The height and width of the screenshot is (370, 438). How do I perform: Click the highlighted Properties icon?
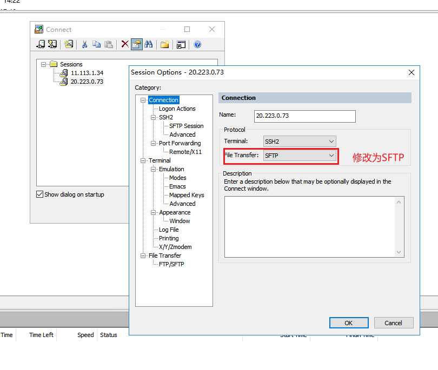tap(137, 44)
